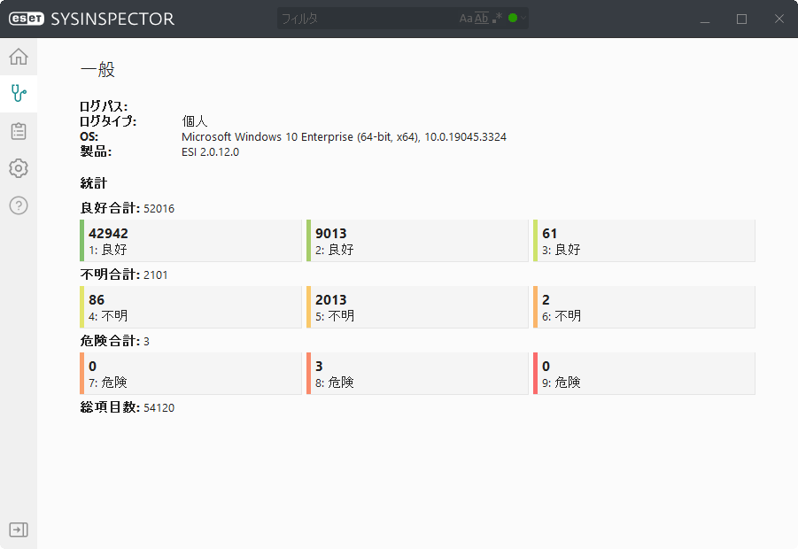Select the 42942 1: 良好 card
The image size is (798, 549).
click(x=190, y=241)
